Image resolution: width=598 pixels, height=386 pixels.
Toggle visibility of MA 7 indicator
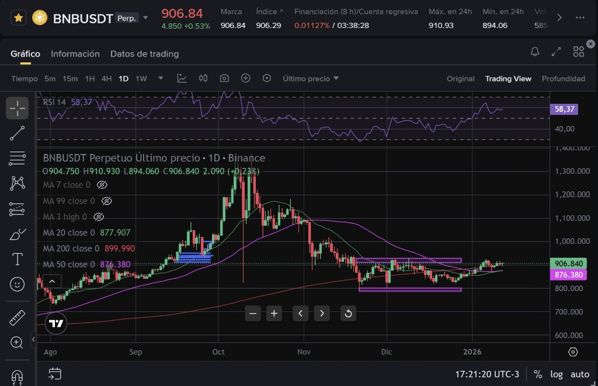click(x=102, y=185)
